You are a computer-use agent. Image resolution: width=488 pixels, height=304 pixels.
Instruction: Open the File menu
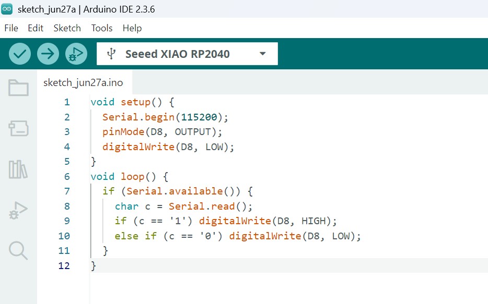pyautogui.click(x=11, y=28)
